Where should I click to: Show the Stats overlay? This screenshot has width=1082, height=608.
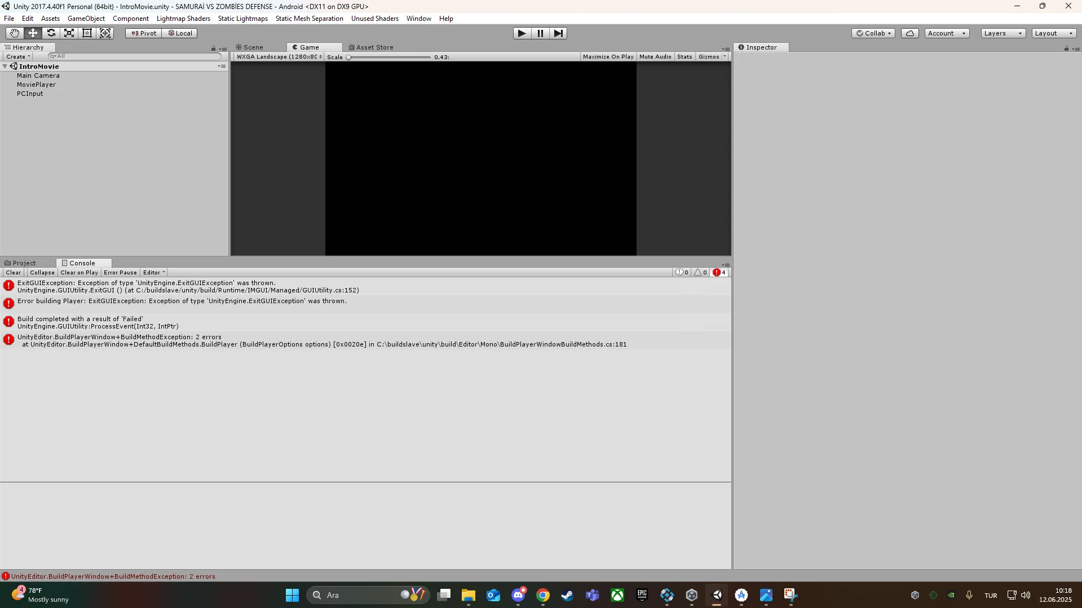(684, 57)
